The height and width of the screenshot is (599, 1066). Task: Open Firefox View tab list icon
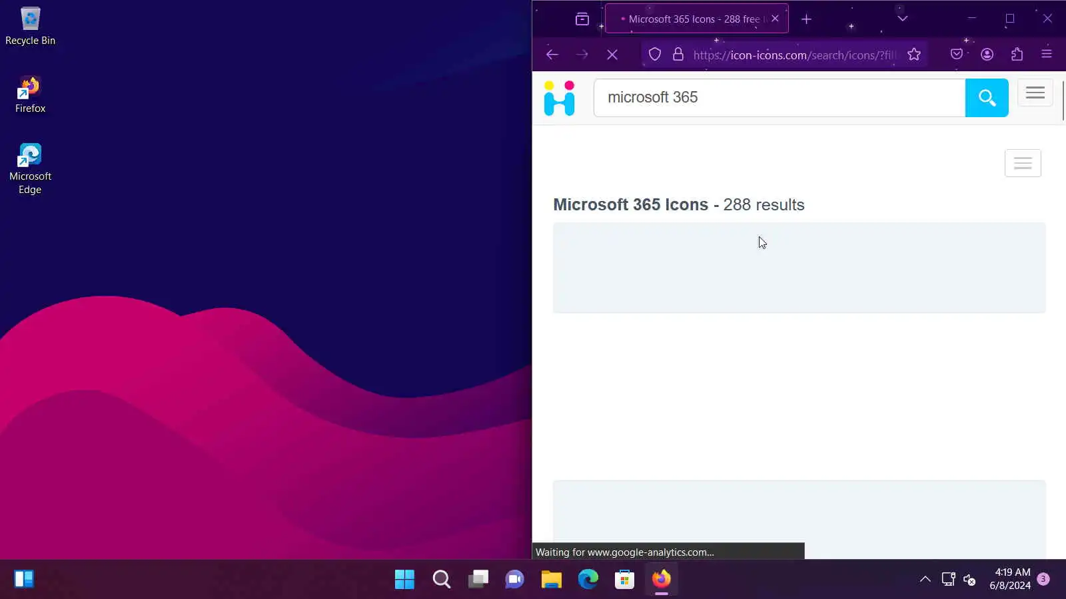pos(582,19)
